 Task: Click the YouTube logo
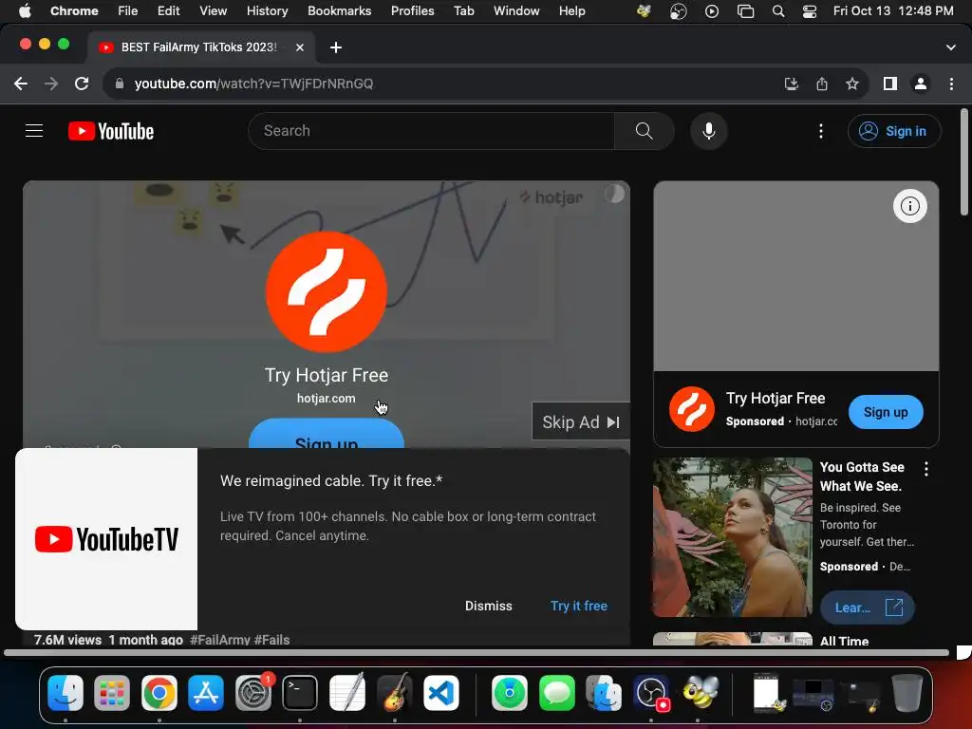click(x=111, y=131)
